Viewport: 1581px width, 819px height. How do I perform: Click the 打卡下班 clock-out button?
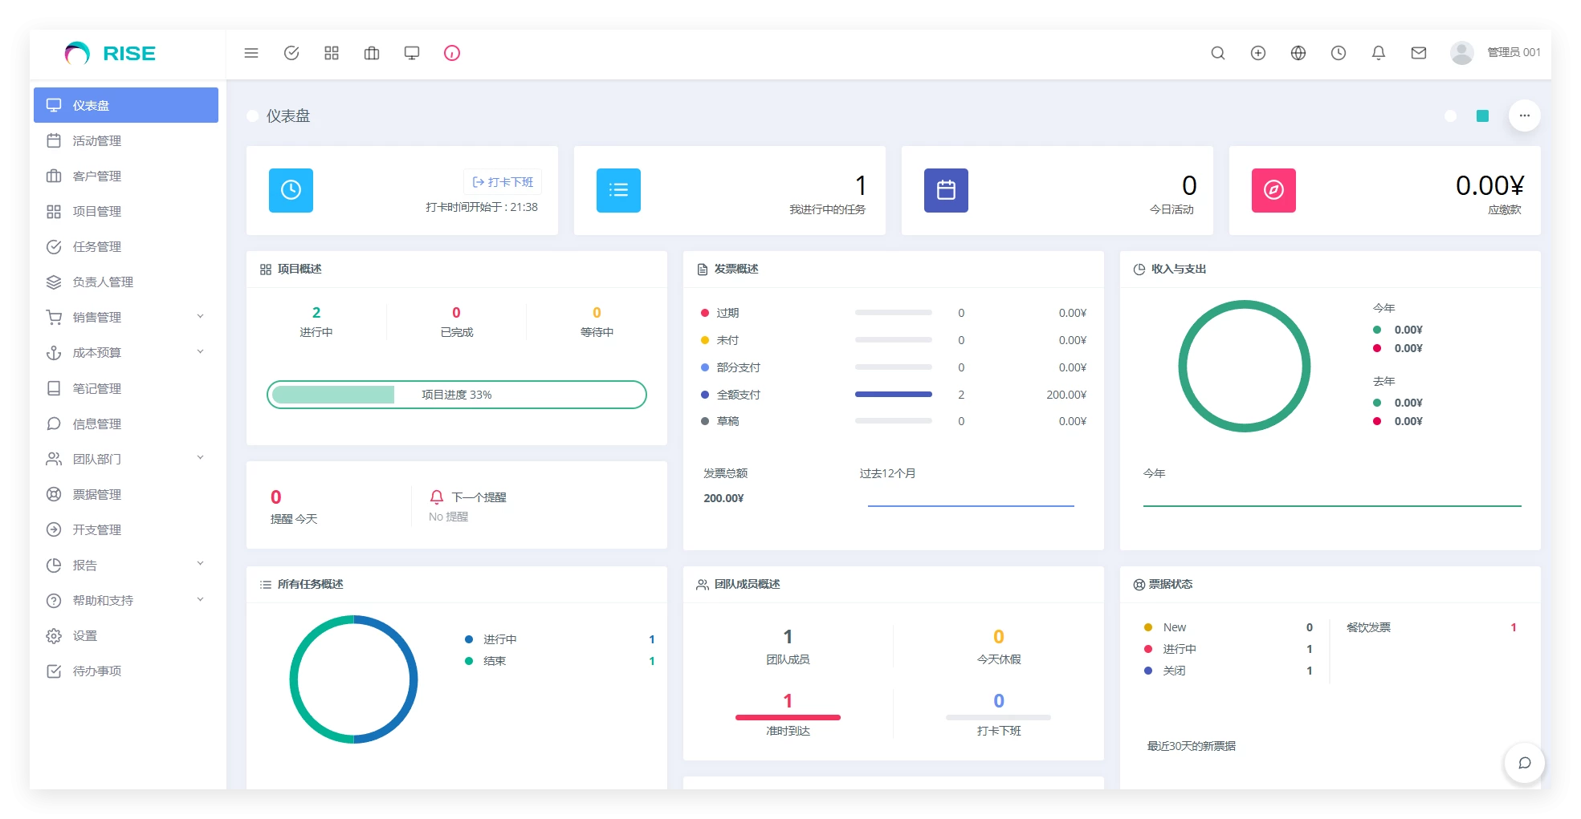click(503, 182)
